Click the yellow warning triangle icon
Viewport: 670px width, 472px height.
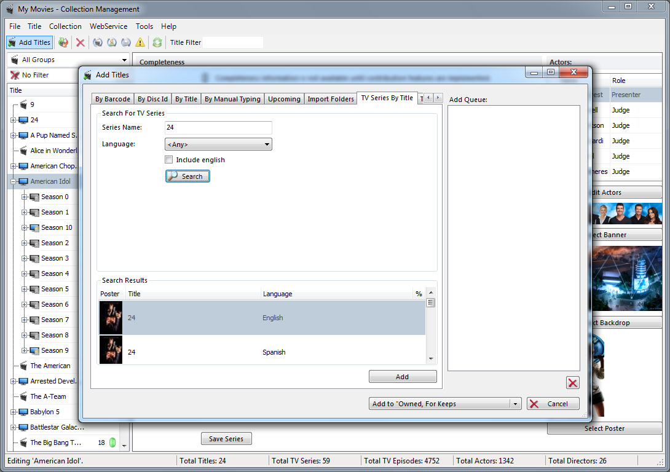(140, 42)
